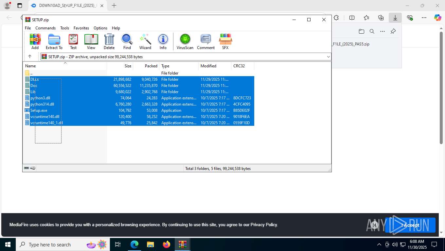This screenshot has width=445, height=251.
Task: Open Copilot icon in Edge
Action: (x=437, y=18)
